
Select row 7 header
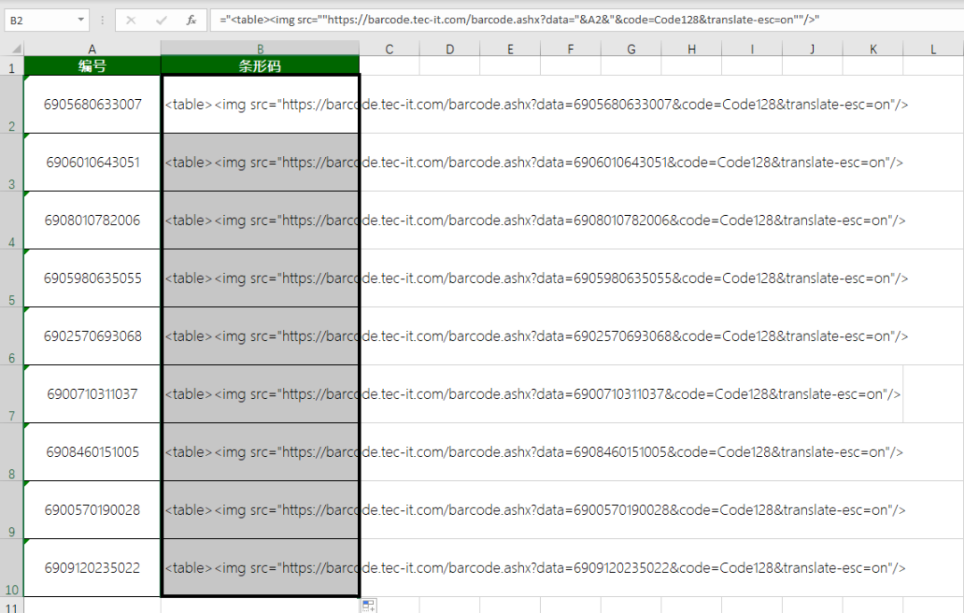(x=12, y=393)
